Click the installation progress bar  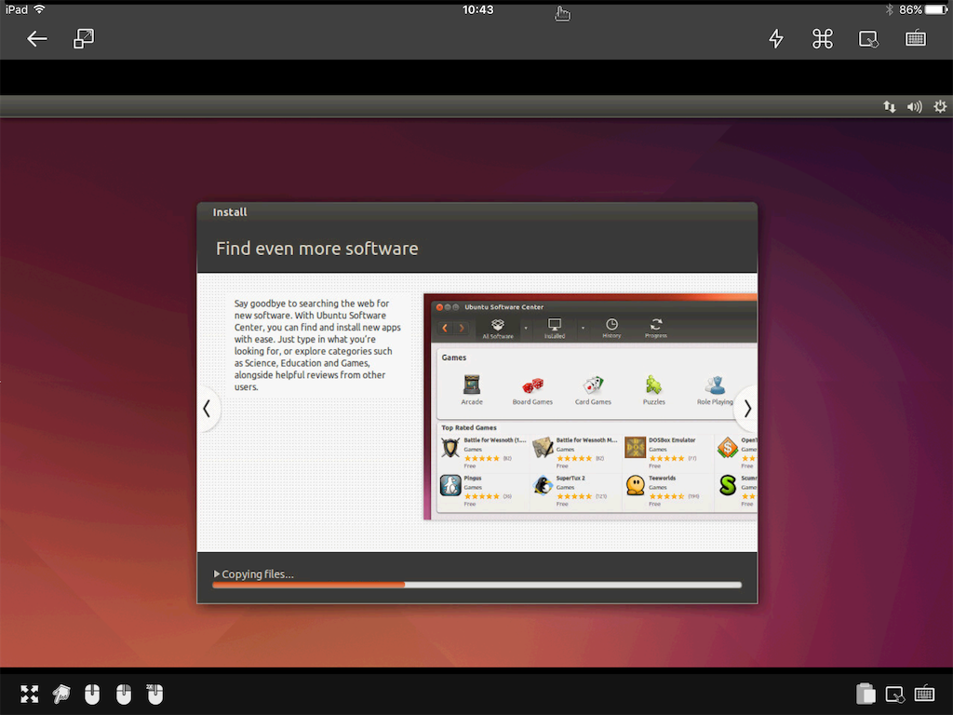pyautogui.click(x=477, y=585)
